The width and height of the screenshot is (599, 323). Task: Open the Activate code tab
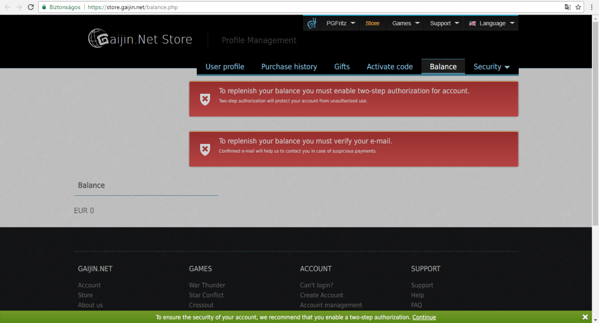point(389,67)
